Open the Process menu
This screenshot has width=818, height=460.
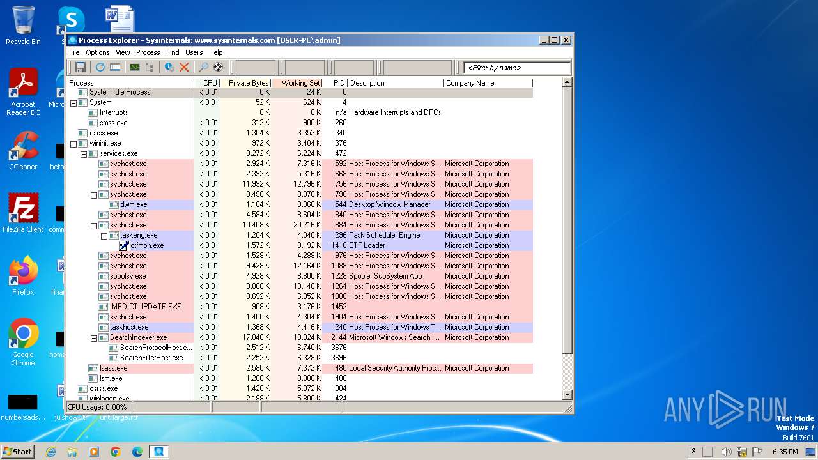pyautogui.click(x=148, y=52)
